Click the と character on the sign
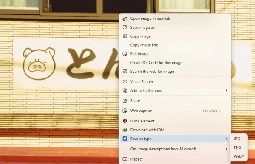The height and width of the screenshot is (164, 255). [x=81, y=64]
